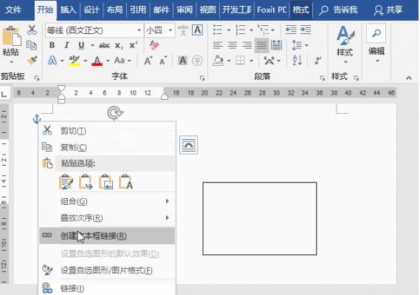Click the Cut scissors icon in ribbon
The width and height of the screenshot is (420, 295).
(32, 30)
